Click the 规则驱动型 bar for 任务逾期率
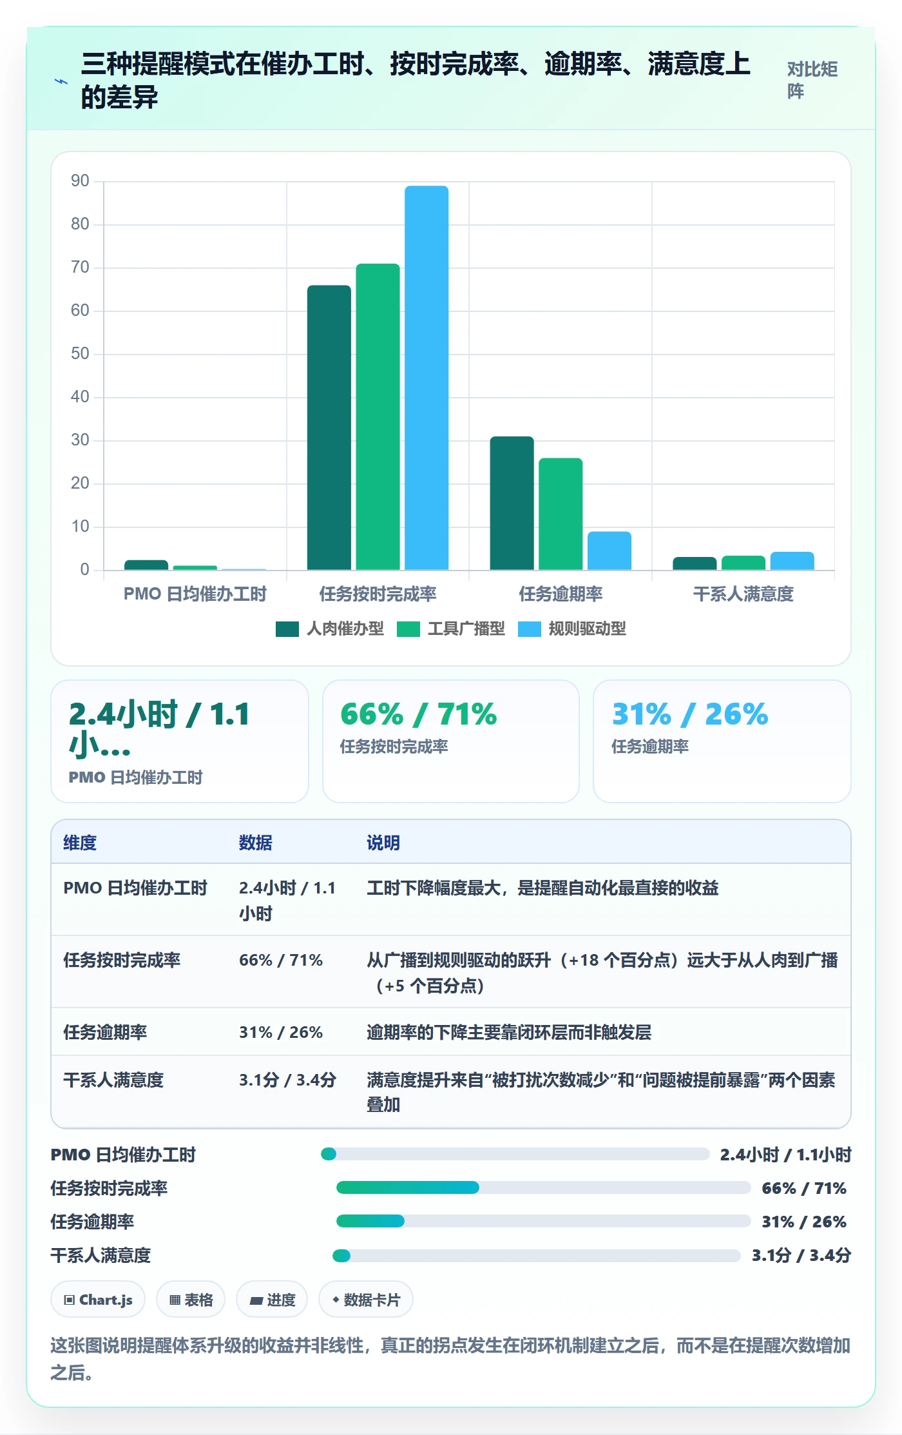Screen dimensions: 902x1435 [x=609, y=551]
